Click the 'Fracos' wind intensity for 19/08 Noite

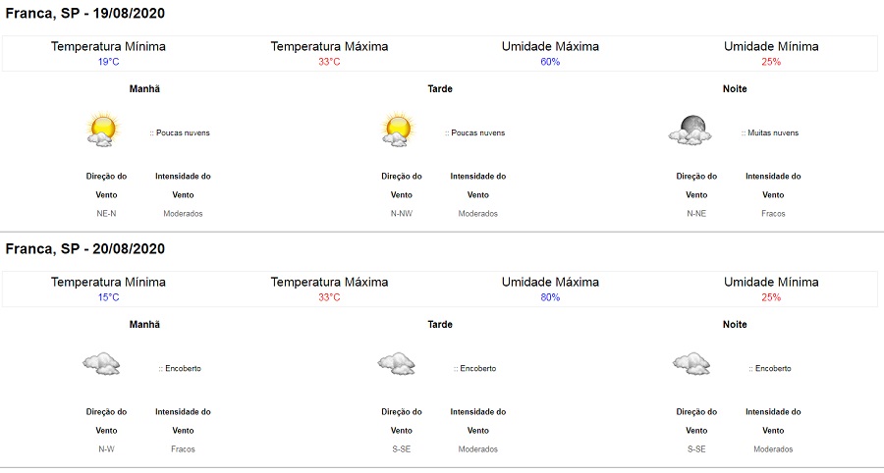pos(773,214)
